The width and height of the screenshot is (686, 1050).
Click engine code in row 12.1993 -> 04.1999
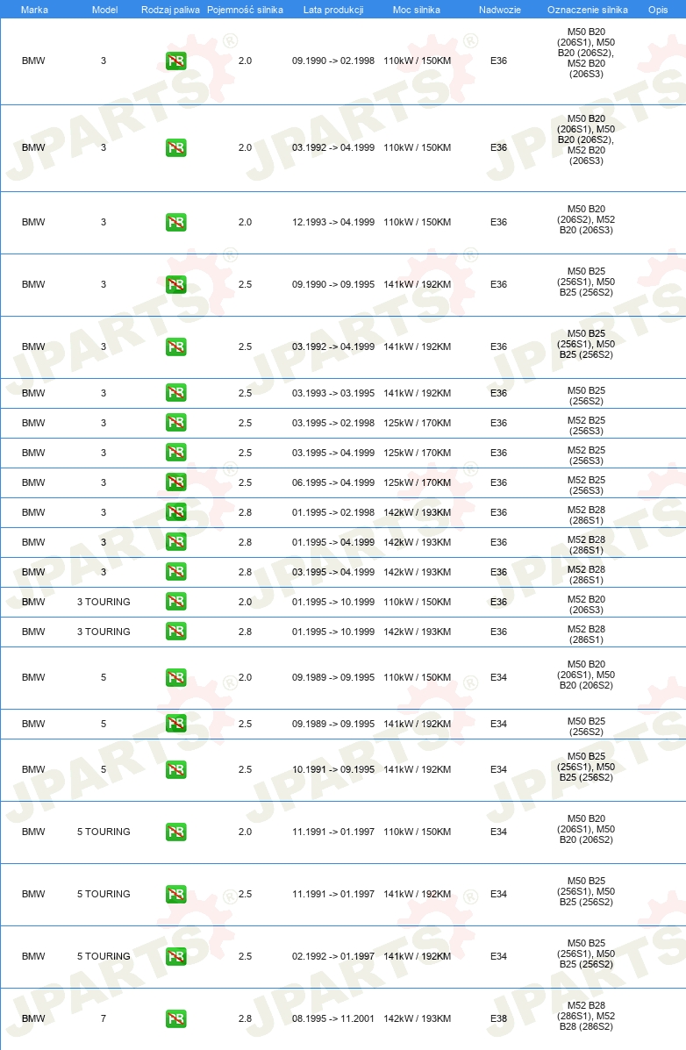pyautogui.click(x=586, y=219)
